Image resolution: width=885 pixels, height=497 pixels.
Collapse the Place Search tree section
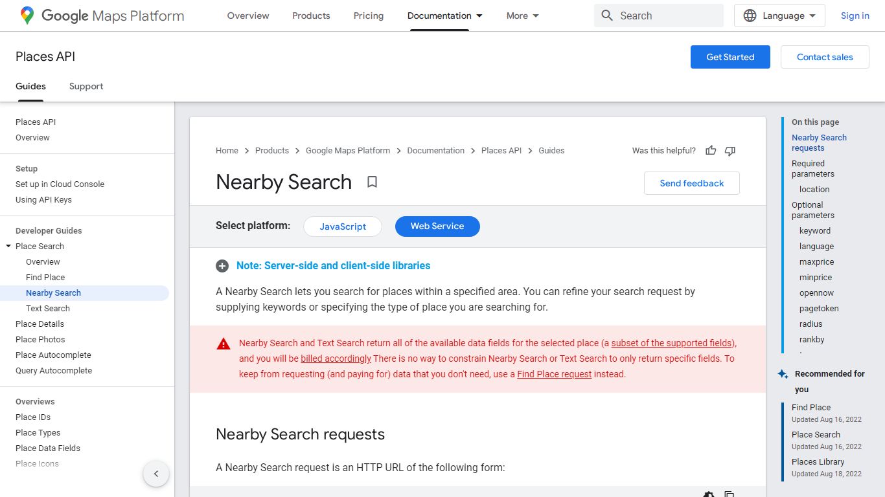coord(8,246)
